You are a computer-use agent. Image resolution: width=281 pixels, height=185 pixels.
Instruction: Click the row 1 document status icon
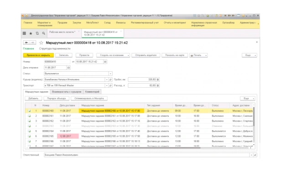pyautogui.click(x=29, y=111)
